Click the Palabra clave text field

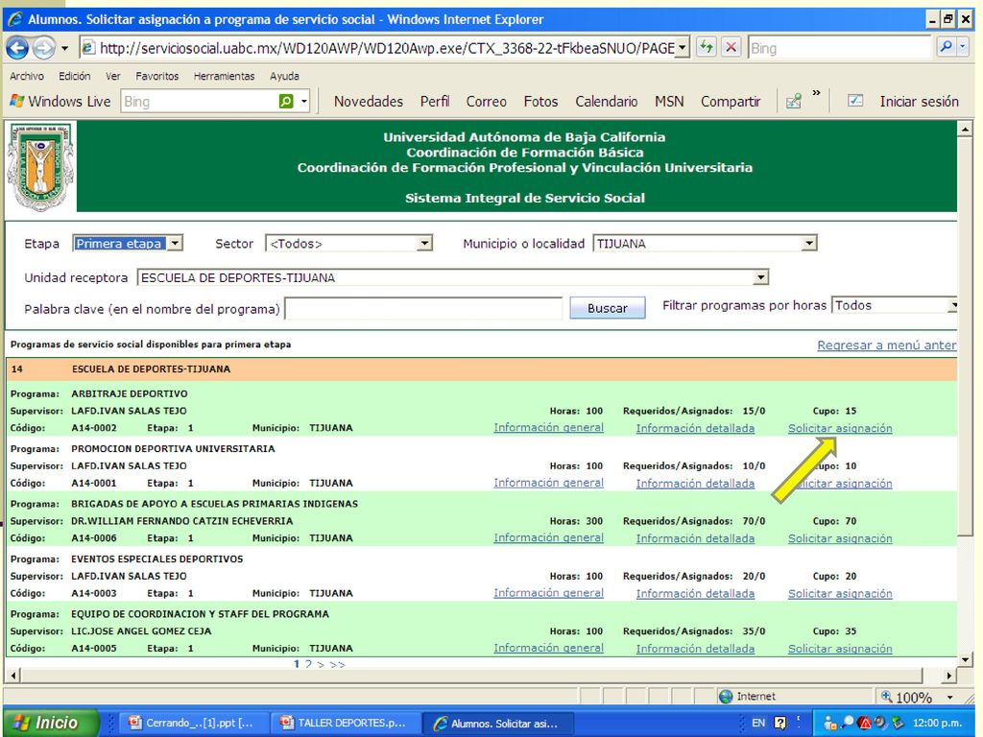pyautogui.click(x=423, y=308)
